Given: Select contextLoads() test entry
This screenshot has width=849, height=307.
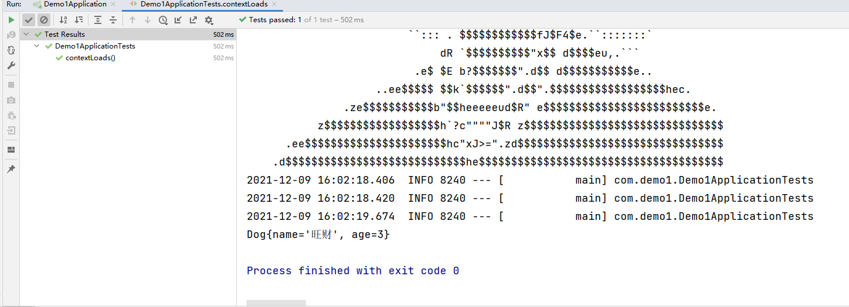Looking at the screenshot, I should tap(90, 58).
